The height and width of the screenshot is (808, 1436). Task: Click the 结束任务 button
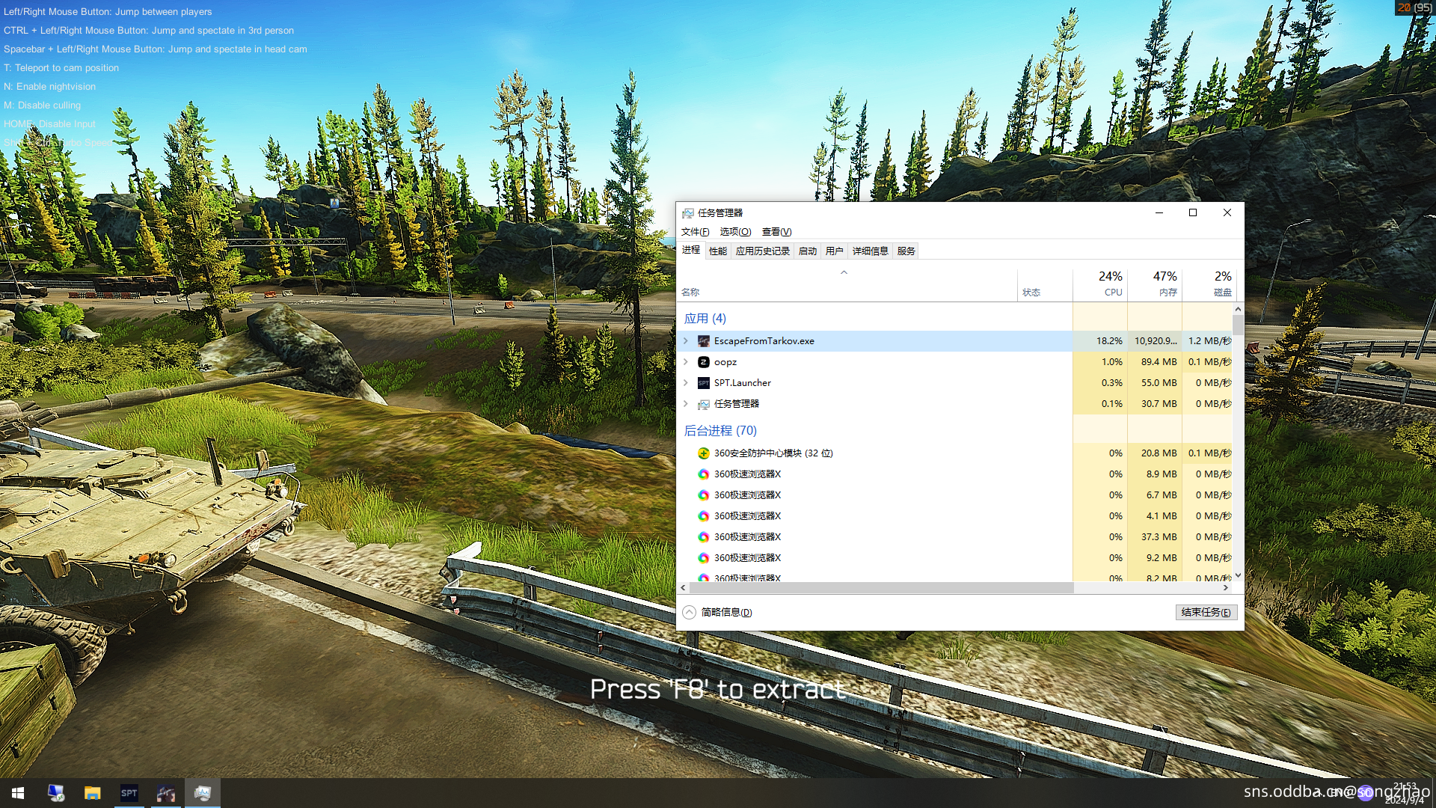pos(1206,613)
